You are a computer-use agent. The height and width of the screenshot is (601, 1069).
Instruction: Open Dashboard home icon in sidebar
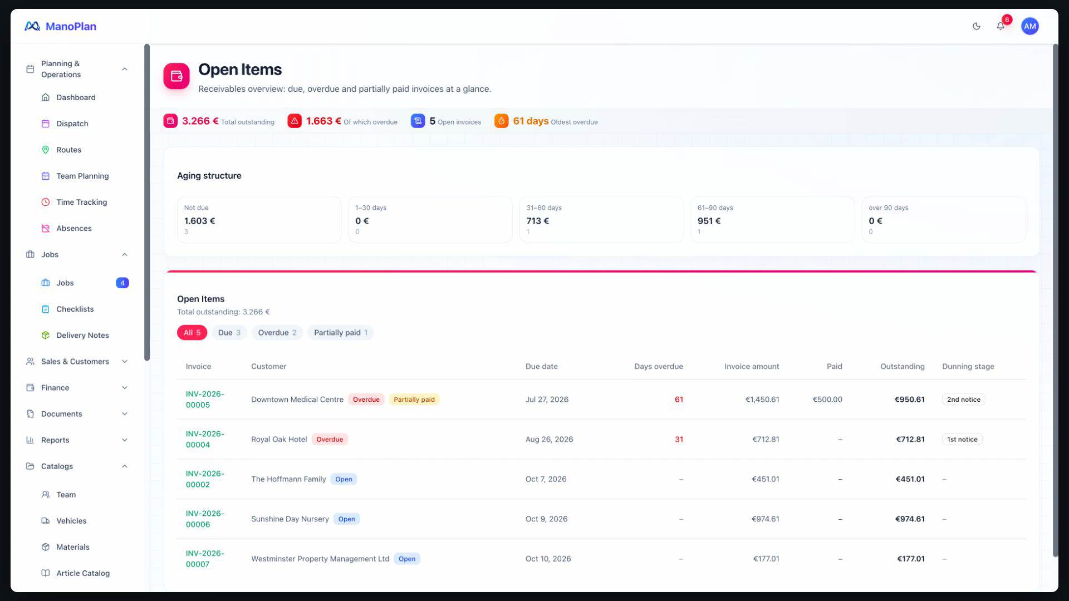(x=46, y=97)
